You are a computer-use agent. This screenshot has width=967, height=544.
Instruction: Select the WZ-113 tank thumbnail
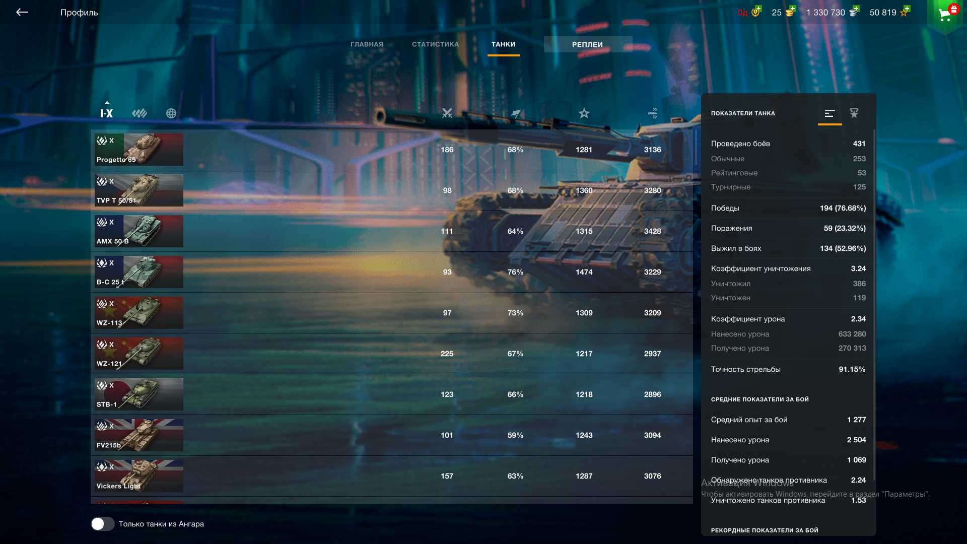(x=139, y=313)
